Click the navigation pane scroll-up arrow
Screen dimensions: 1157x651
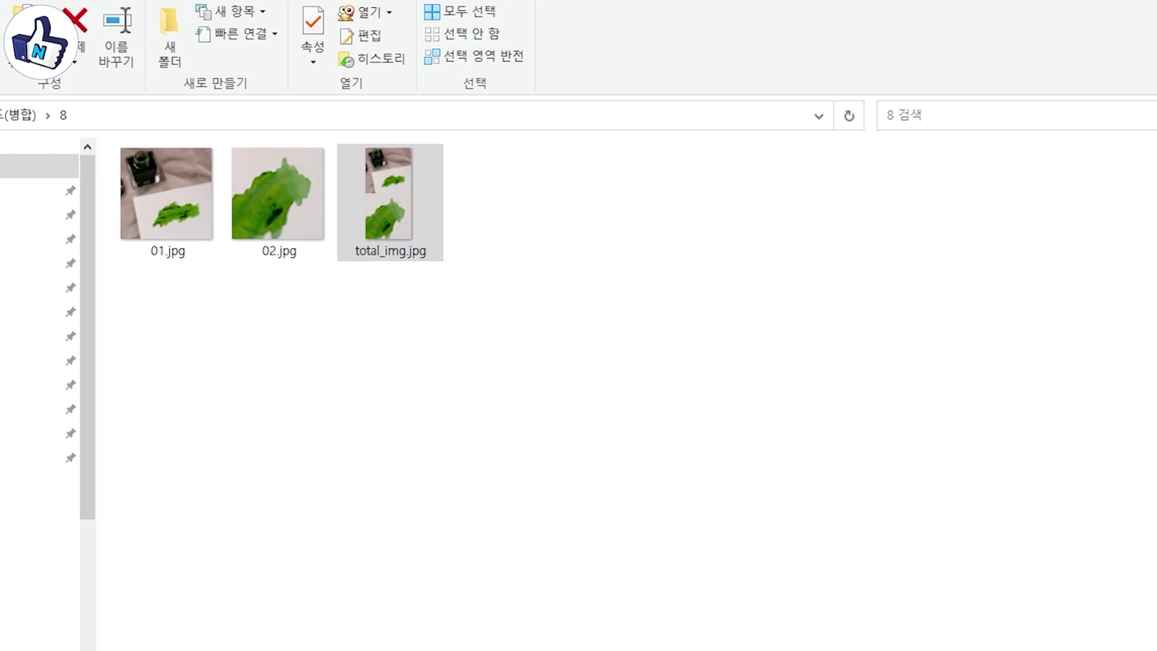coord(87,147)
